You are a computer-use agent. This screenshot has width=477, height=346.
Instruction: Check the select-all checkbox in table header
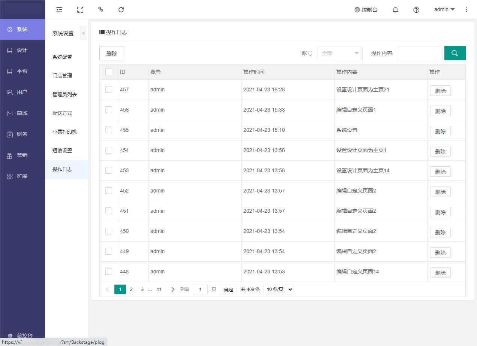pos(109,72)
